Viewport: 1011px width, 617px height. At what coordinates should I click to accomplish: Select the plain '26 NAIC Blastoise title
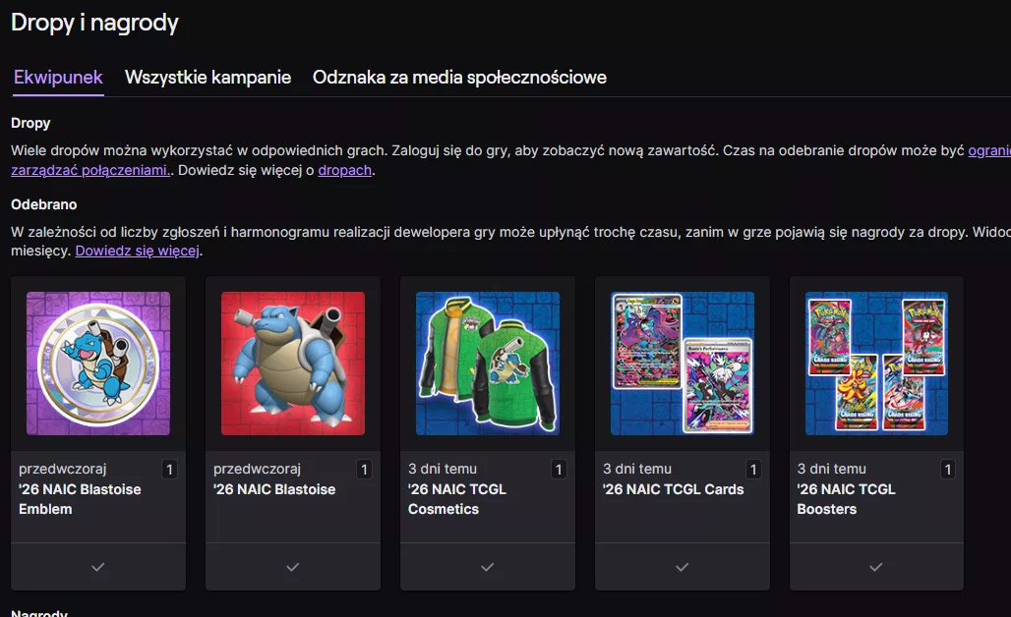click(x=274, y=489)
